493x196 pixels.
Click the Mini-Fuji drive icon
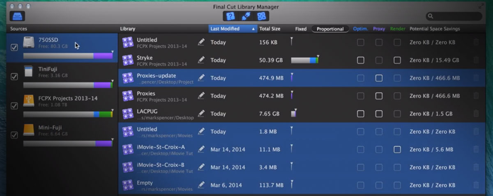29,130
